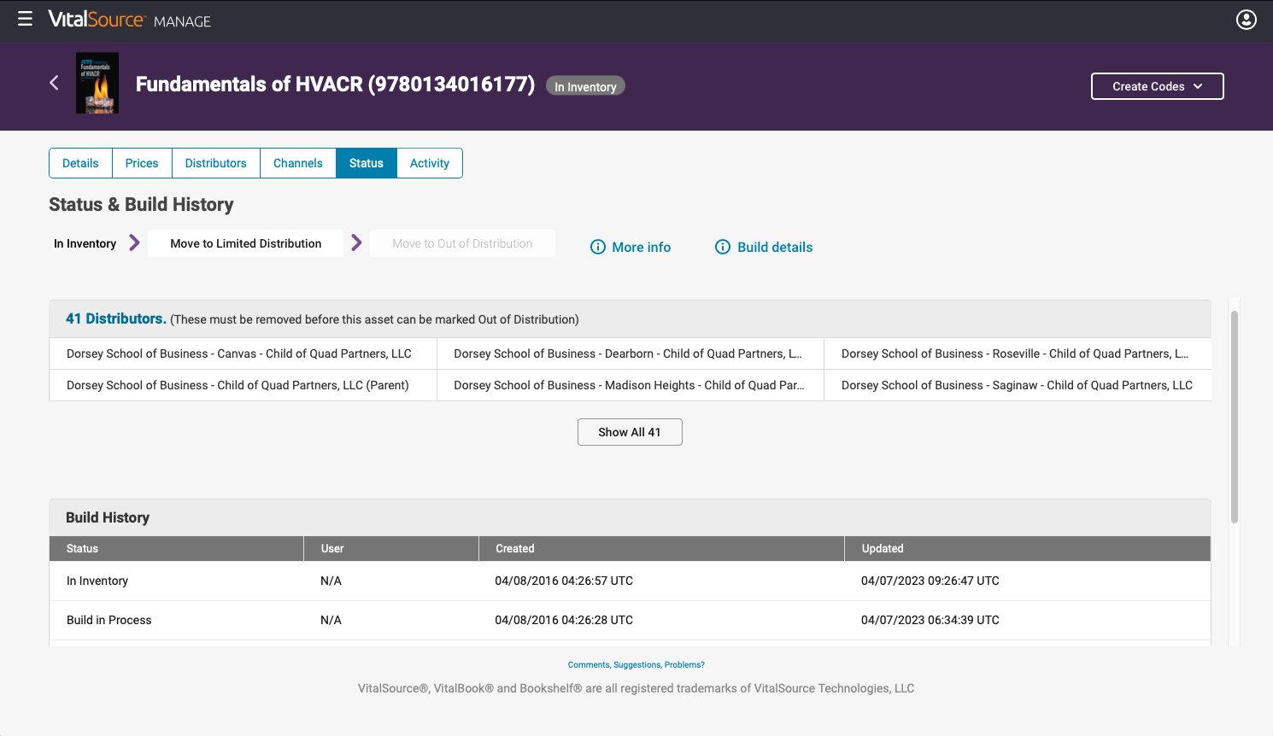Click the Build History section heading

click(108, 517)
